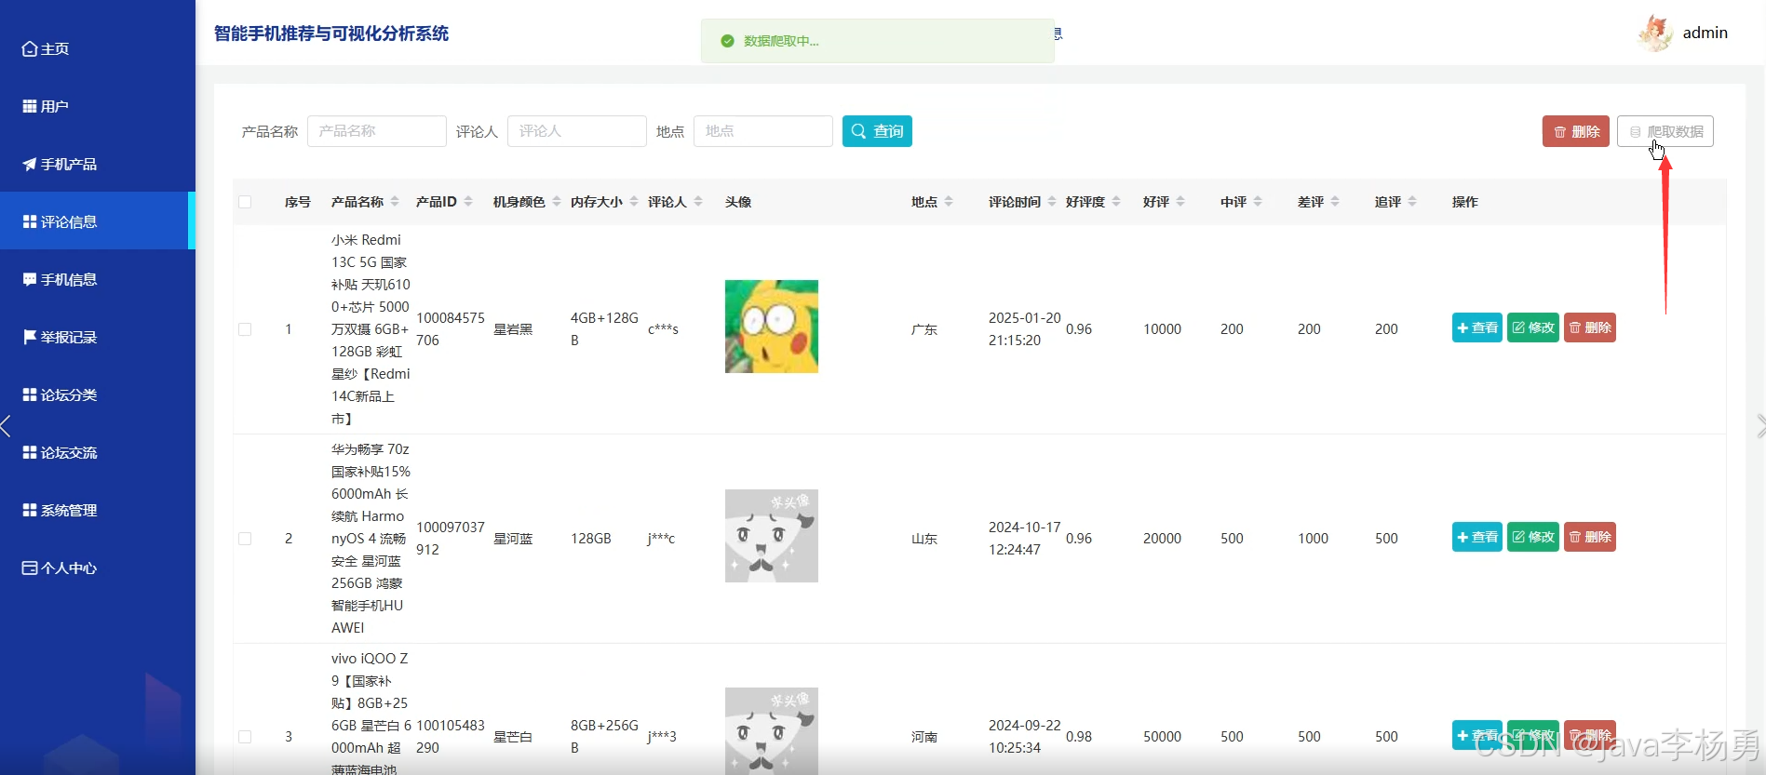Click 查看 for the 华为畅享 70z row
Screen dimensions: 1766x775
1477,537
